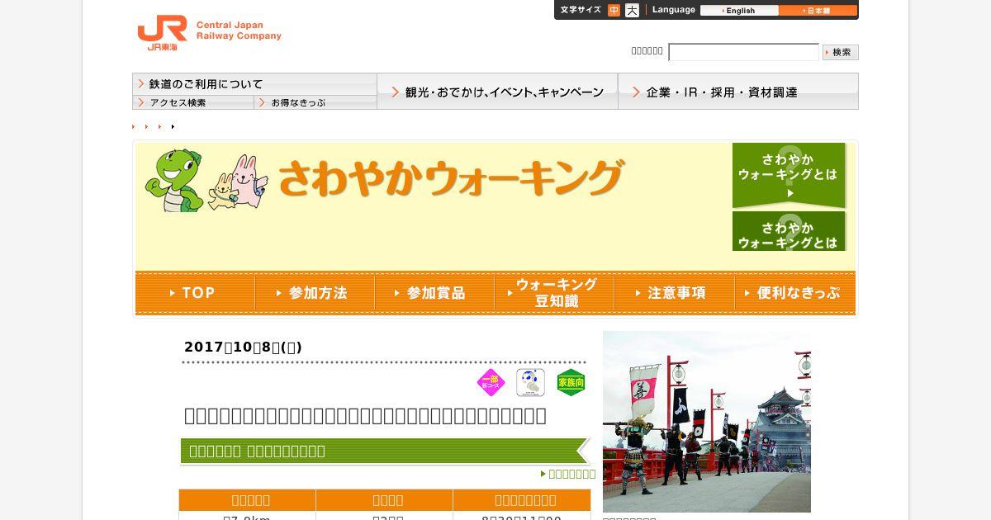Screen dimensions: 991x520
Task: Select the 注意事項 tab
Action: 674,293
